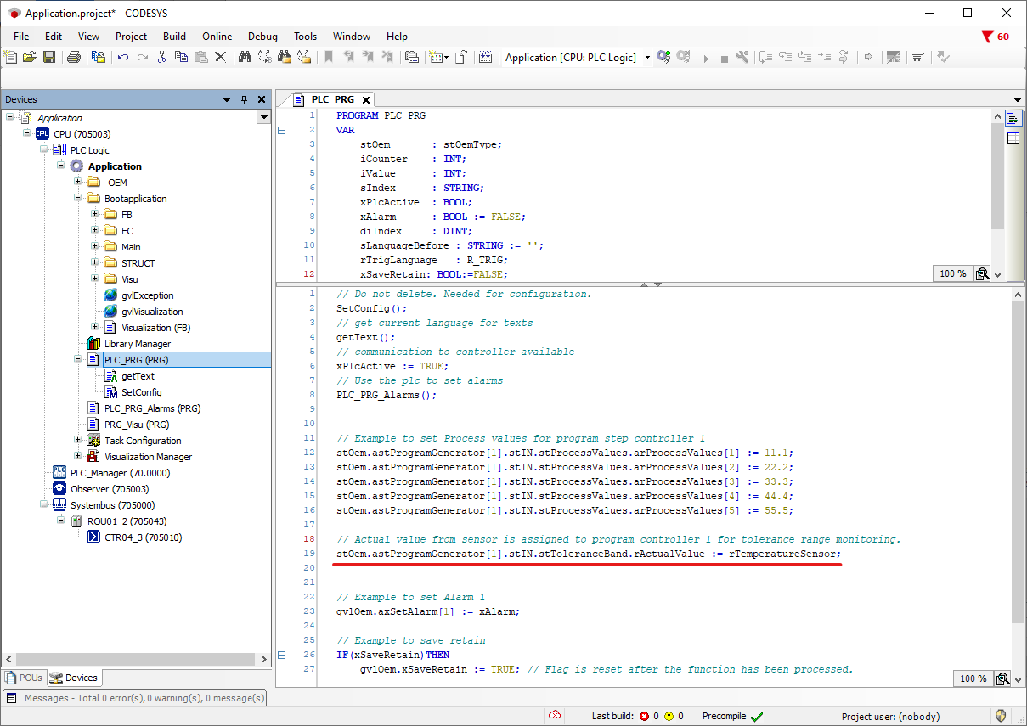Open the active application dropdown
This screenshot has height=726, width=1027.
point(647,58)
